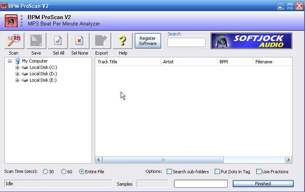Image resolution: width=305 pixels, height=192 pixels.
Task: Open the Export toolbar icon
Action: [101, 41]
